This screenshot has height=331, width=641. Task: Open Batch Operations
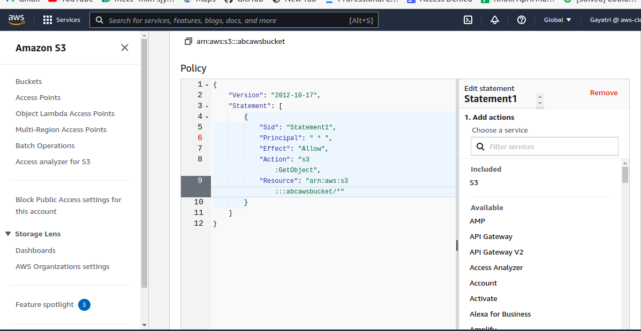click(45, 145)
